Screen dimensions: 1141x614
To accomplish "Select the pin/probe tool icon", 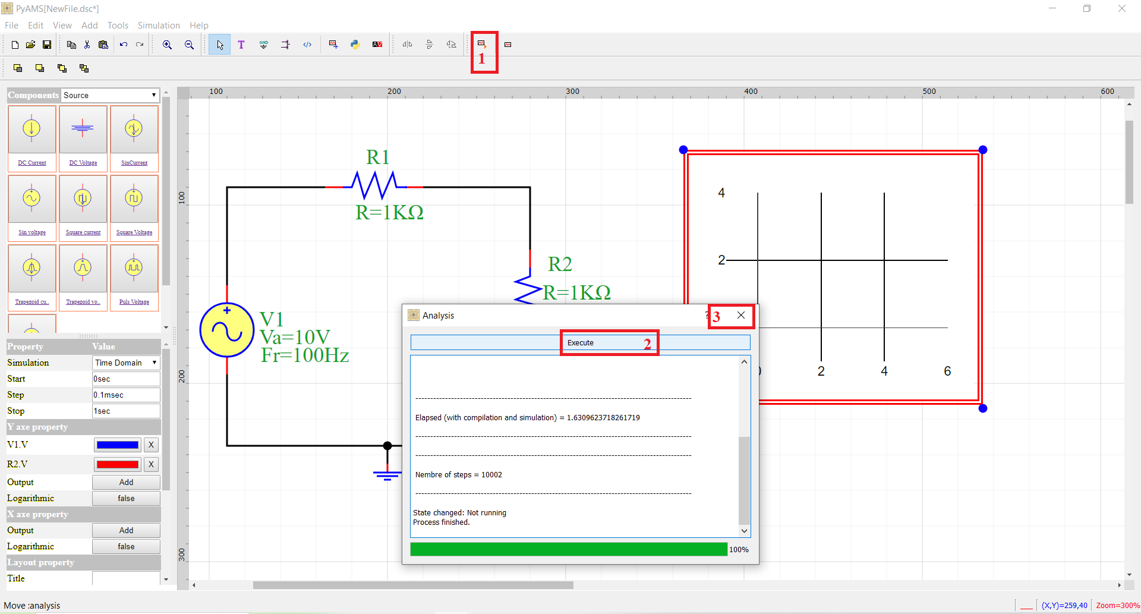I will tap(286, 45).
